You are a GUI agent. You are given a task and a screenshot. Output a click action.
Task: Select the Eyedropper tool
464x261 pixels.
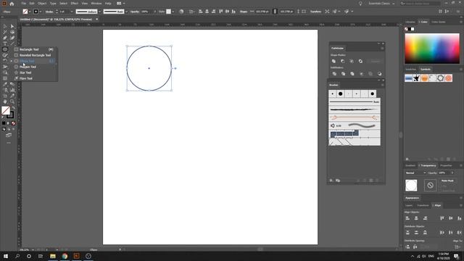(5, 84)
